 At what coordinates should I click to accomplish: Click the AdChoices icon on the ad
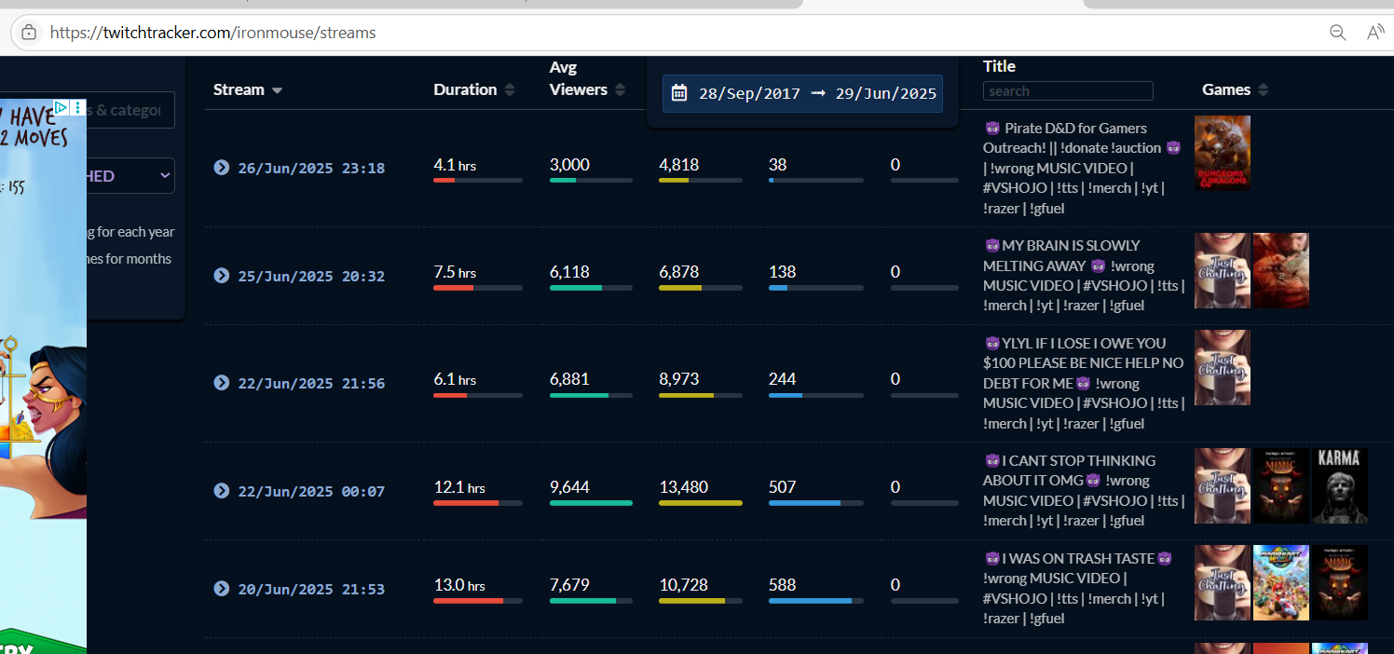61,107
